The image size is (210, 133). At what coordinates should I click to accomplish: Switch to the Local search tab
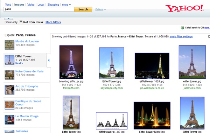[x=41, y=5]
